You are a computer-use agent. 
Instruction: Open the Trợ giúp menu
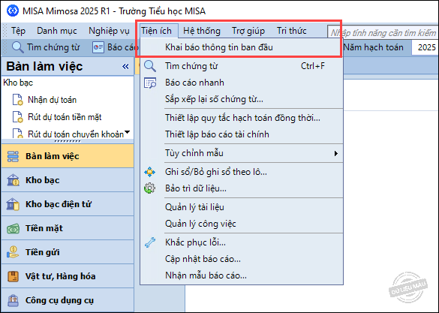coord(248,31)
